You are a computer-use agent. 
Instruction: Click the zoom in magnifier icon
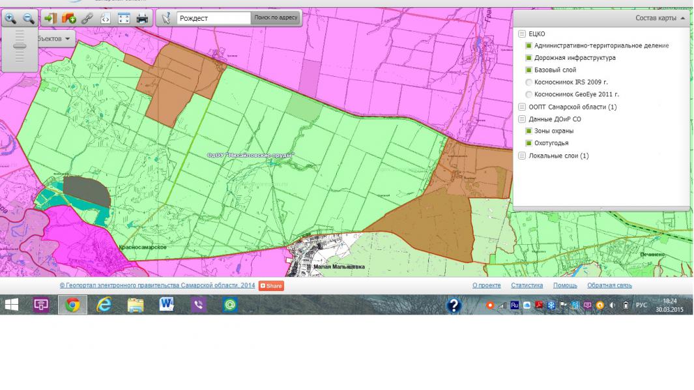(x=10, y=19)
